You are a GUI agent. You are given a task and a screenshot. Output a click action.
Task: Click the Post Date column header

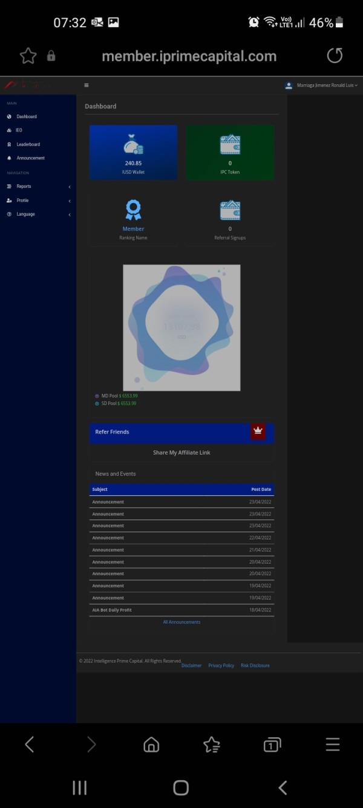click(261, 489)
